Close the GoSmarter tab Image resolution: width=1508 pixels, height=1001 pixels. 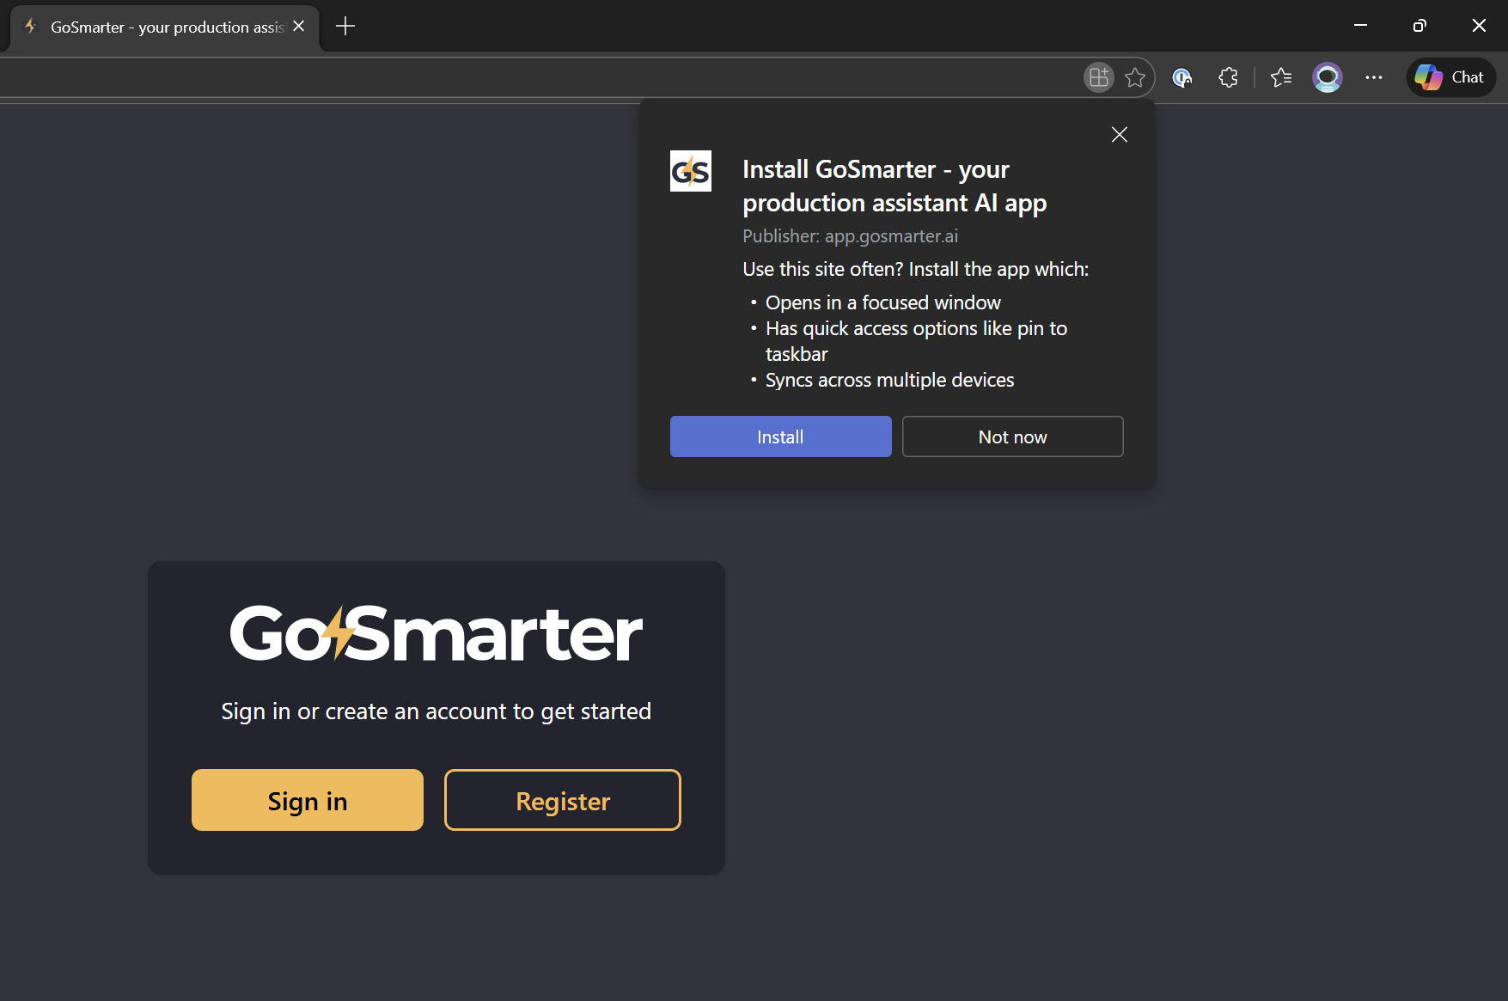299,27
